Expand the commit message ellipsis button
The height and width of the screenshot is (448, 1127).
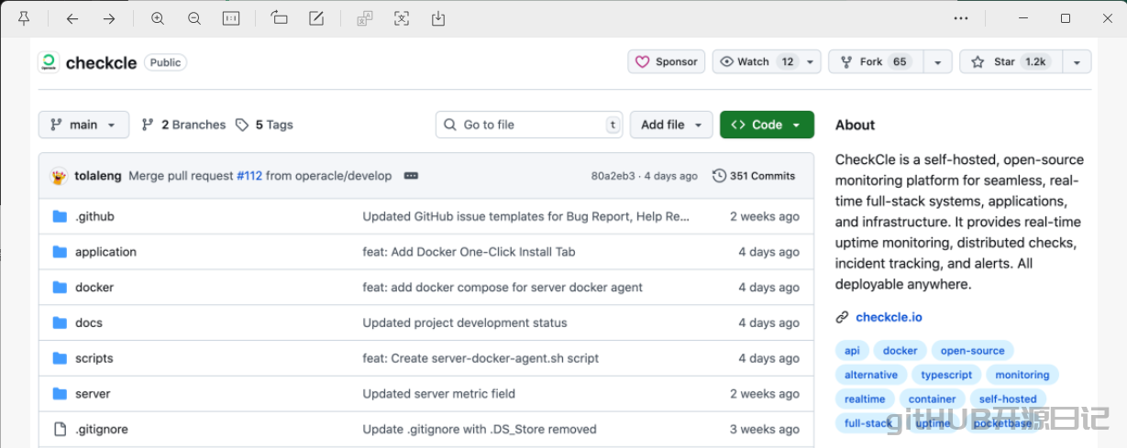point(411,176)
